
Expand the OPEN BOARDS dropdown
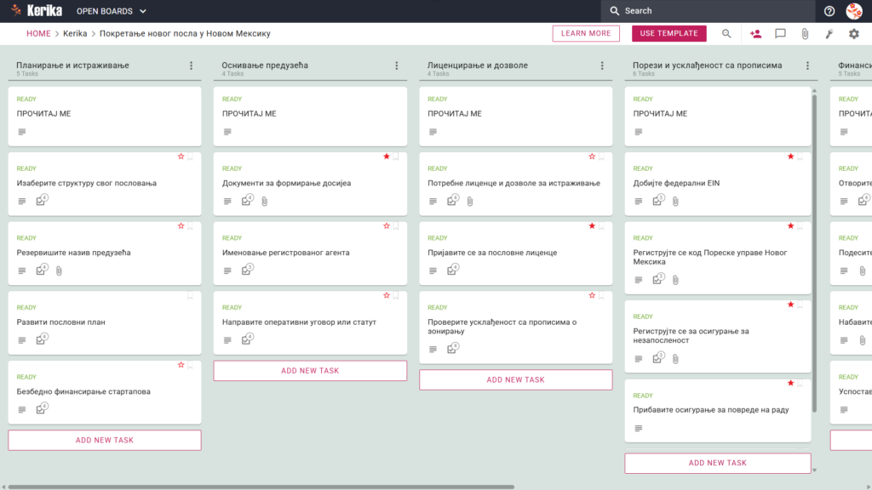coord(112,11)
